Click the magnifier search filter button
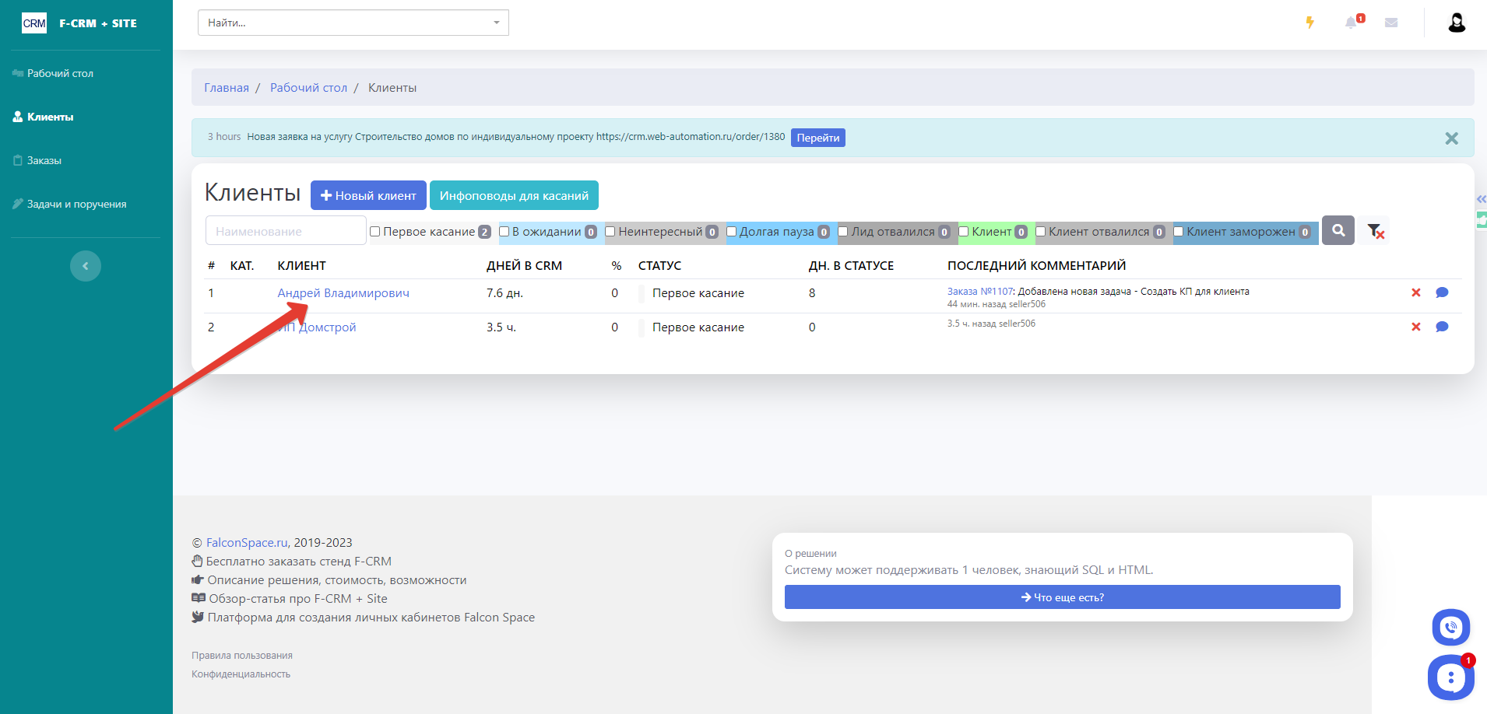 tap(1338, 231)
